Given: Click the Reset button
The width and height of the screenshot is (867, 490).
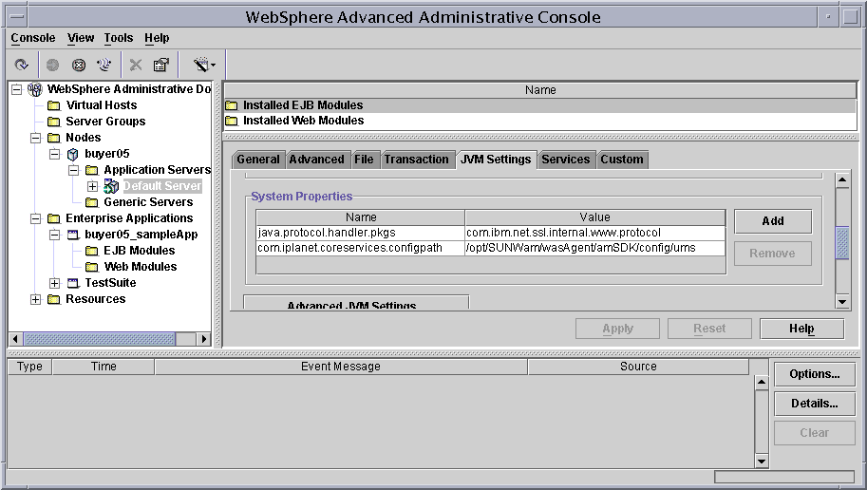Looking at the screenshot, I should point(709,329).
